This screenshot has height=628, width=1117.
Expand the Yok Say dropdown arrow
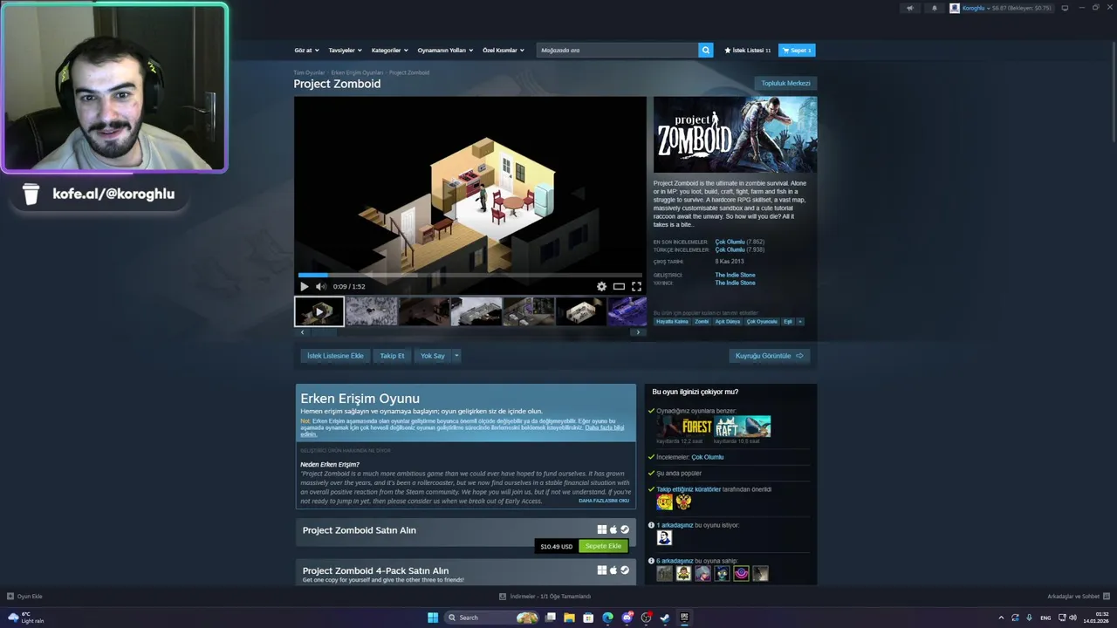pos(456,356)
